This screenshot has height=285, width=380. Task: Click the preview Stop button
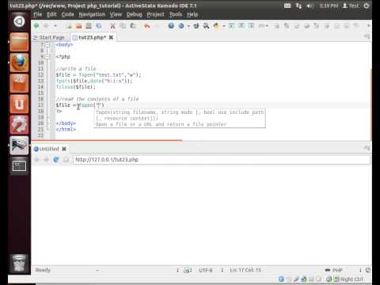click(66, 160)
